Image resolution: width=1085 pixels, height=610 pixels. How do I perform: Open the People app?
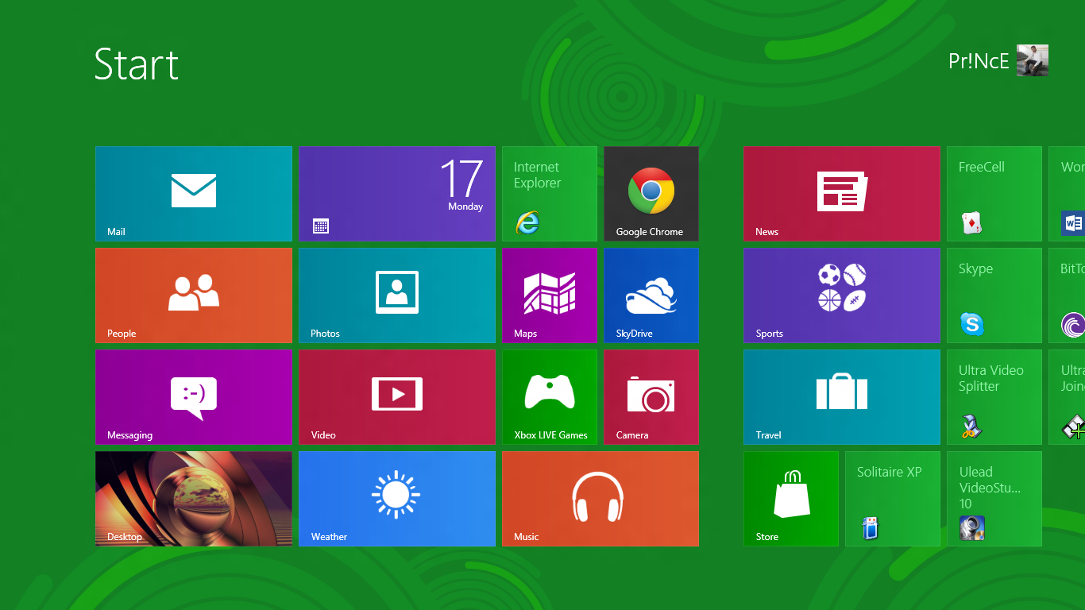click(193, 295)
